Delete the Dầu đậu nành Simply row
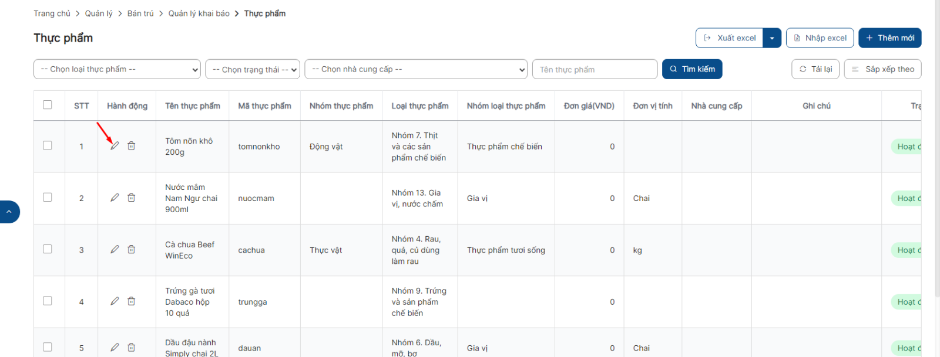 (132, 347)
